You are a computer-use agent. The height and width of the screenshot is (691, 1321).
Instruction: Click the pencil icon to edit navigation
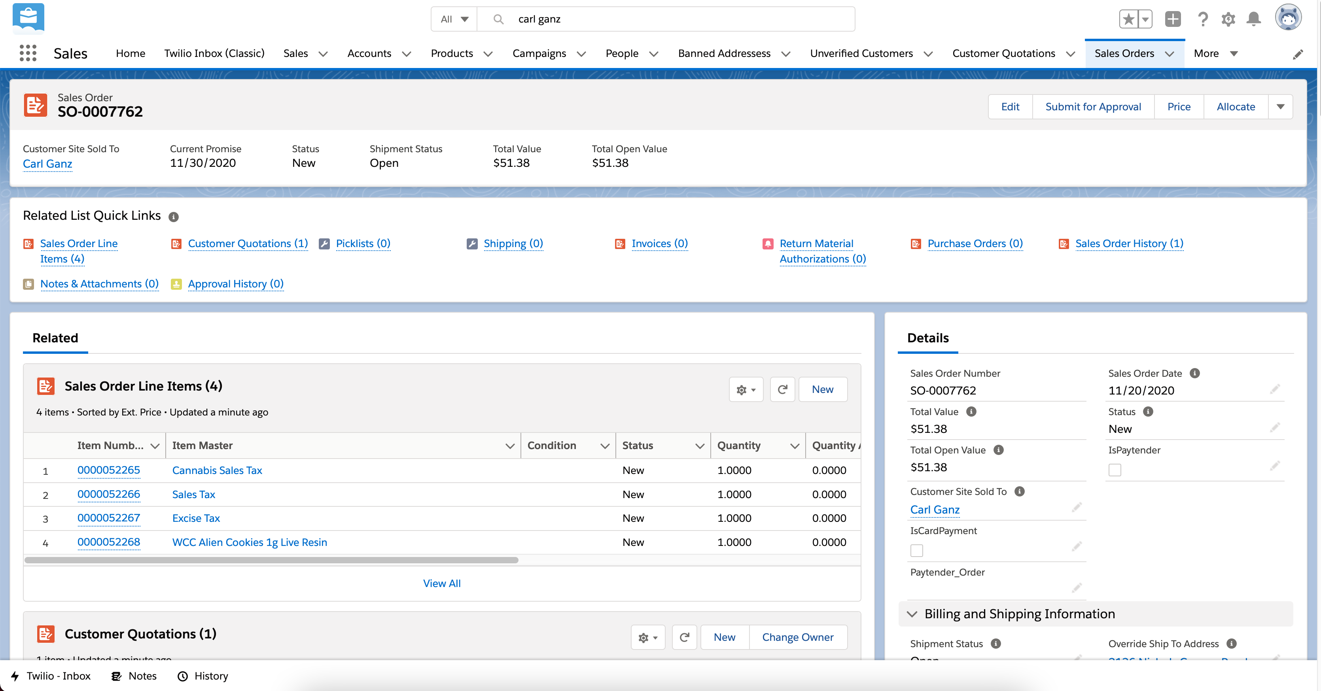pos(1298,54)
